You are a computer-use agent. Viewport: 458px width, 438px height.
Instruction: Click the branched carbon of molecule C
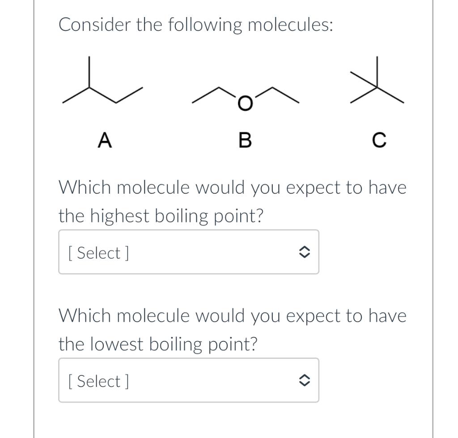point(378,87)
